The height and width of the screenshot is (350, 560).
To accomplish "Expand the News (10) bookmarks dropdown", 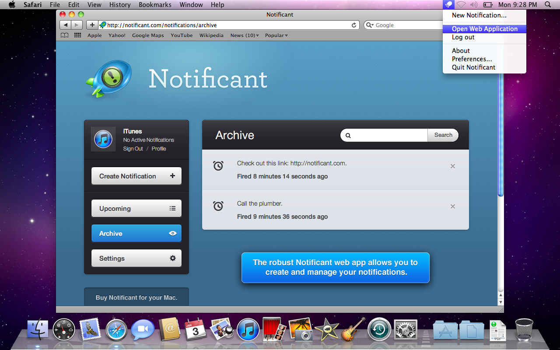I will point(245,35).
